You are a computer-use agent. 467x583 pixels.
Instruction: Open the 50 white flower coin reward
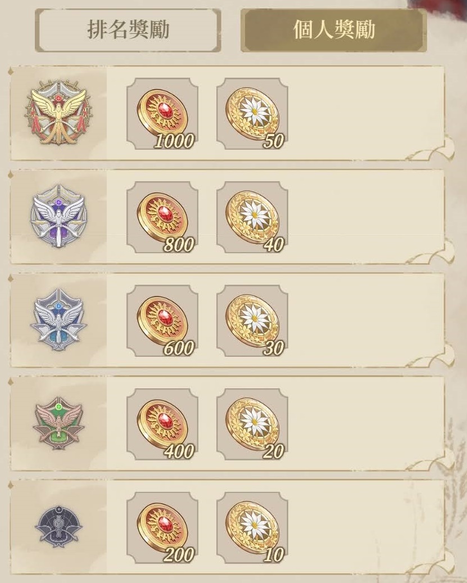pyautogui.click(x=252, y=114)
